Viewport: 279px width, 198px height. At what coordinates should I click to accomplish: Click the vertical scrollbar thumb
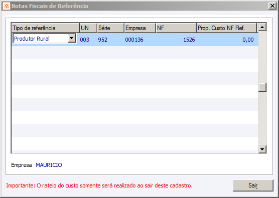point(262,87)
